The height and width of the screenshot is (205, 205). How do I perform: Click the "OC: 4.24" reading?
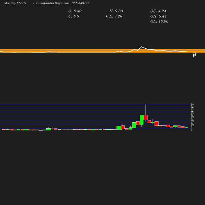tap(158, 11)
